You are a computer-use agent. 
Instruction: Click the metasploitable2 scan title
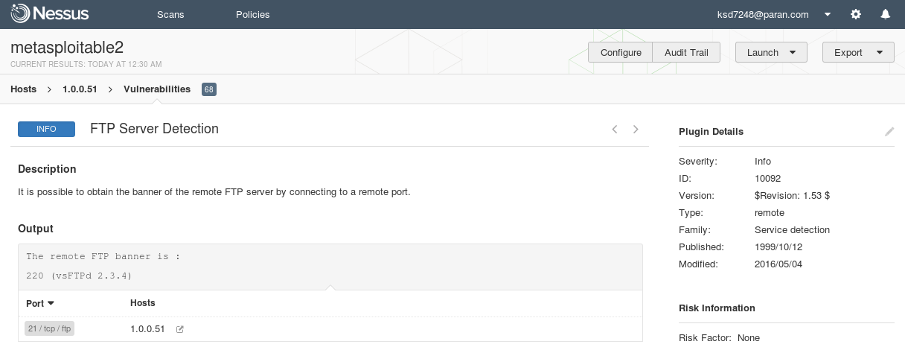click(x=67, y=47)
